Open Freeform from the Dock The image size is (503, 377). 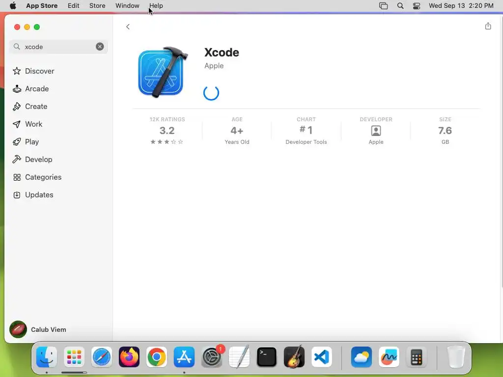tap(389, 357)
